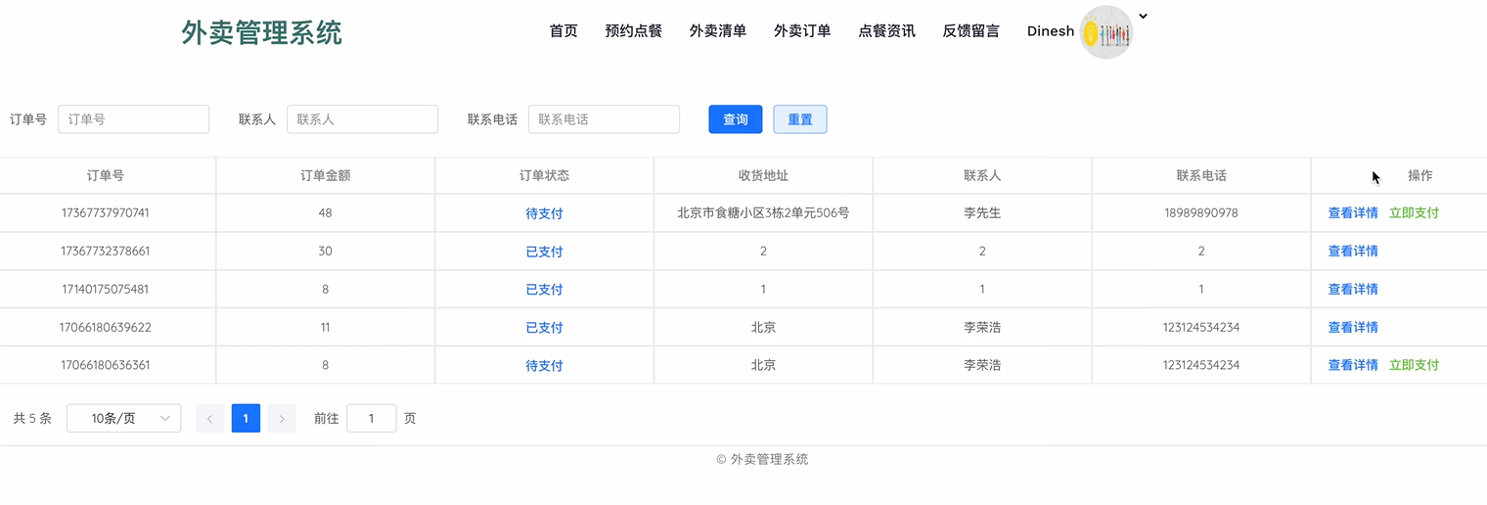The height and width of the screenshot is (505, 1487).
Task: Open the user avatar picture
Action: (x=1105, y=32)
